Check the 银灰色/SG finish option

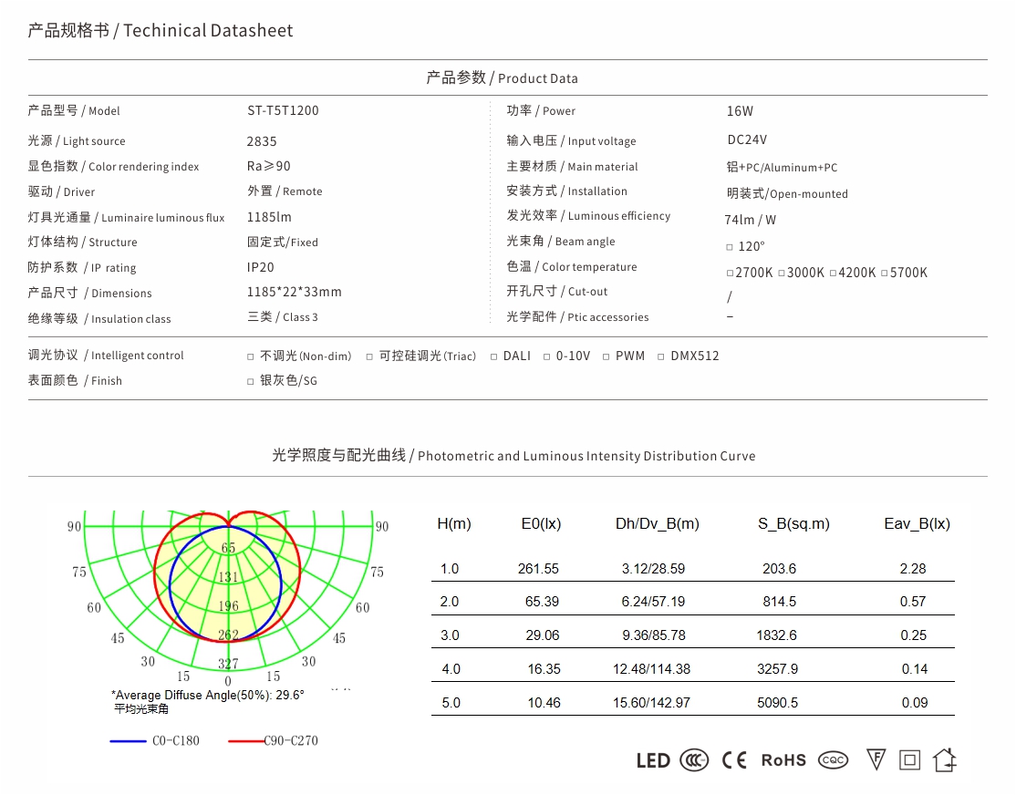250,380
